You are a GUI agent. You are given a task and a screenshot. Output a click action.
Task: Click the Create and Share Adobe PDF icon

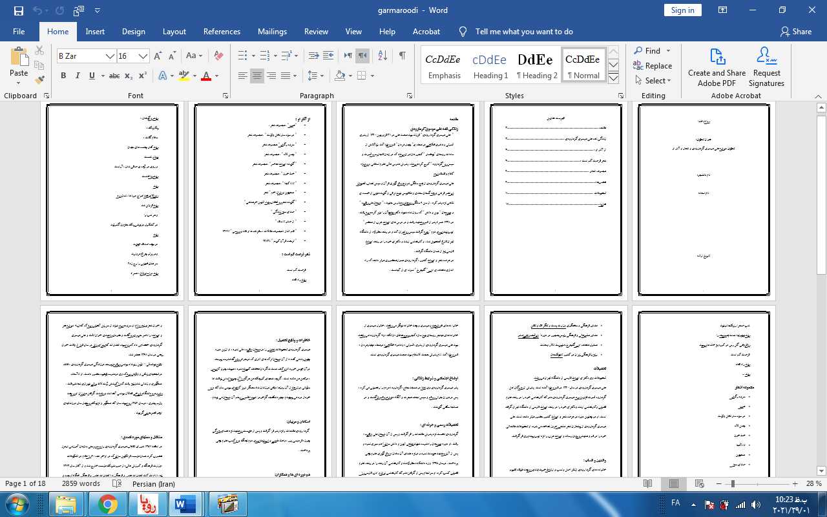tap(717, 67)
